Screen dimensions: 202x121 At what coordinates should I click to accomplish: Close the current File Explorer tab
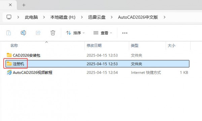[x=10, y=5]
